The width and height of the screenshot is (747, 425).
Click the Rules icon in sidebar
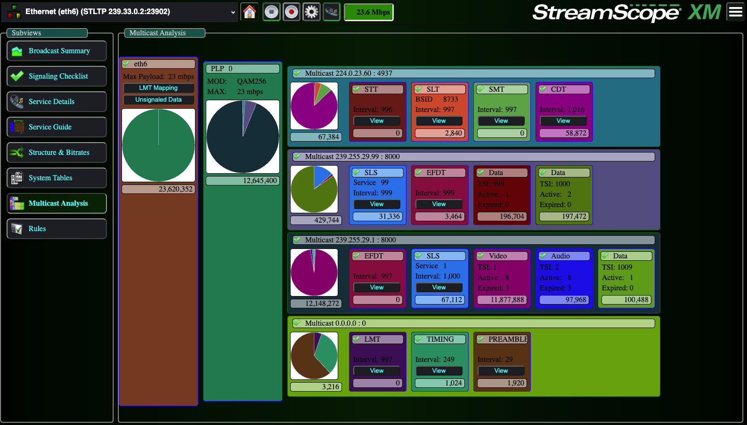click(x=17, y=229)
